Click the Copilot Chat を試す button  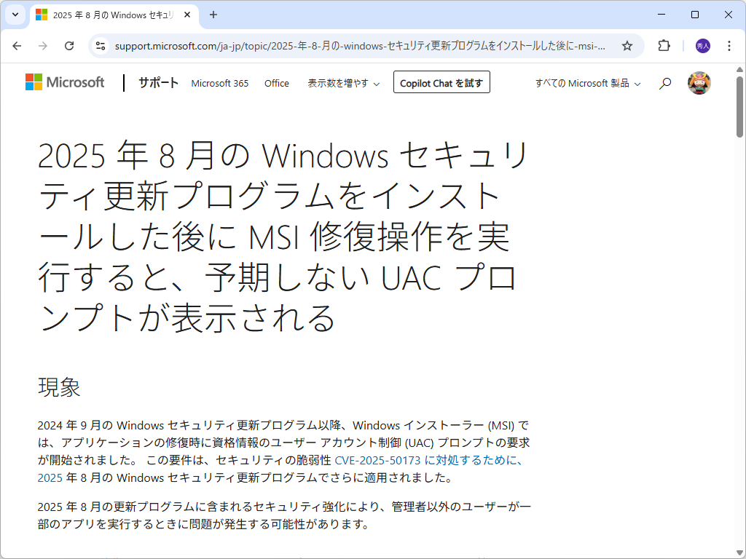(x=441, y=82)
